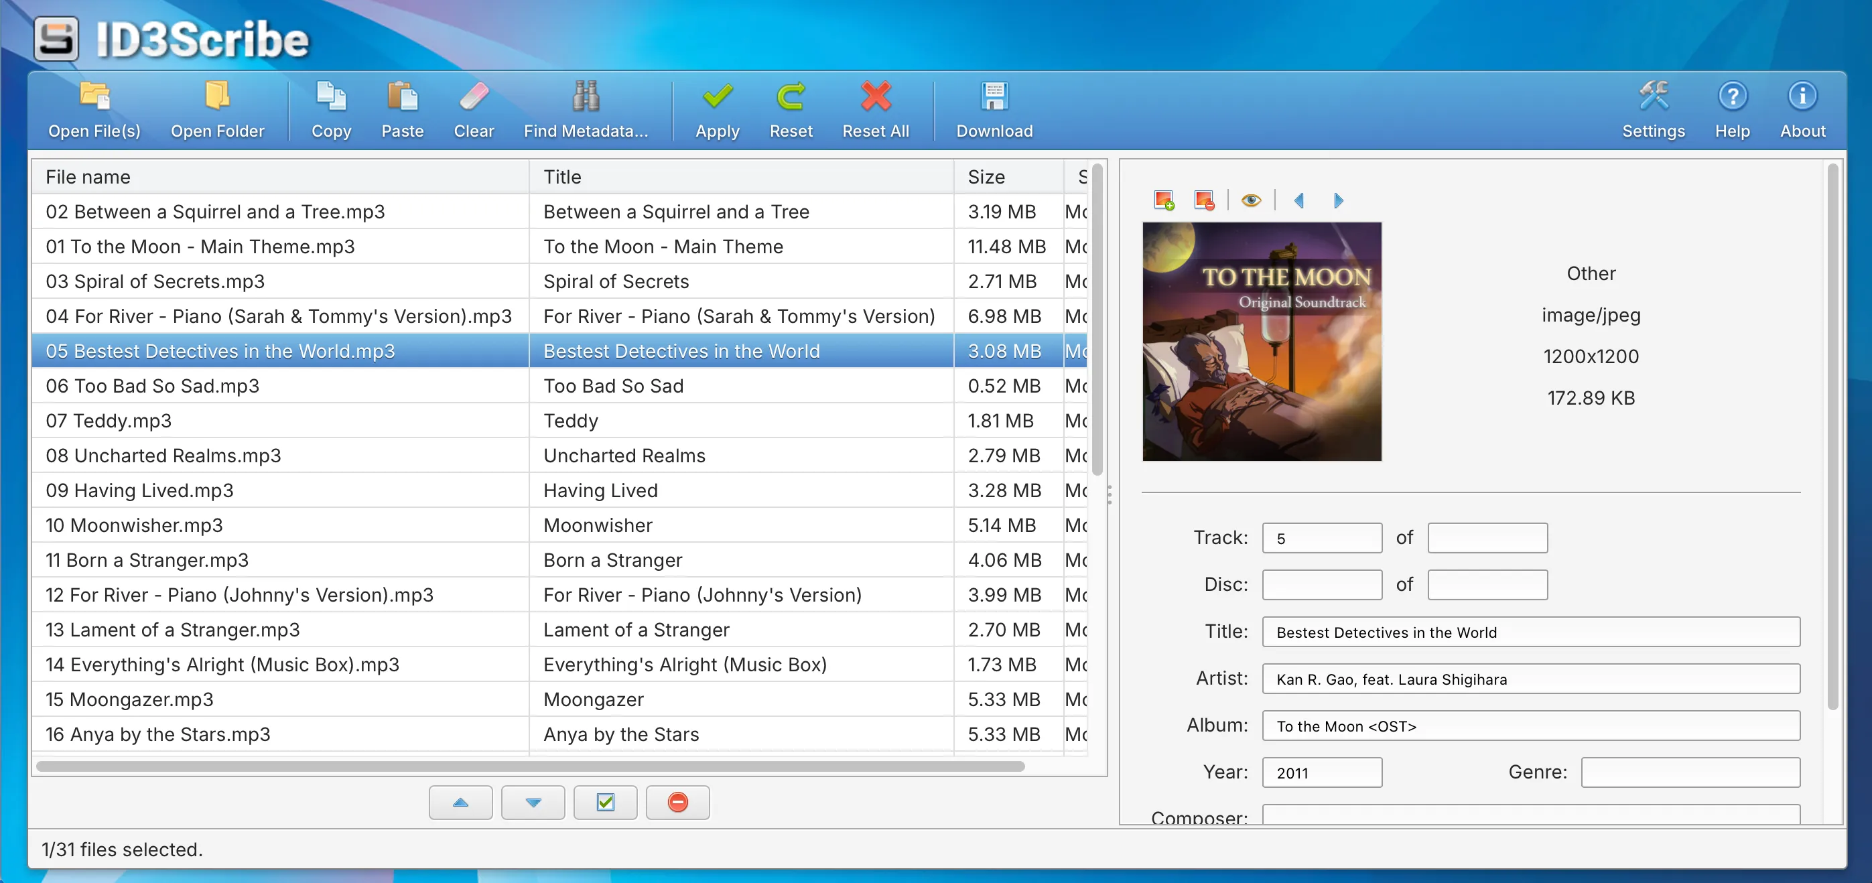
Task: Click the horizontal scrollbar under file list
Action: (x=530, y=766)
